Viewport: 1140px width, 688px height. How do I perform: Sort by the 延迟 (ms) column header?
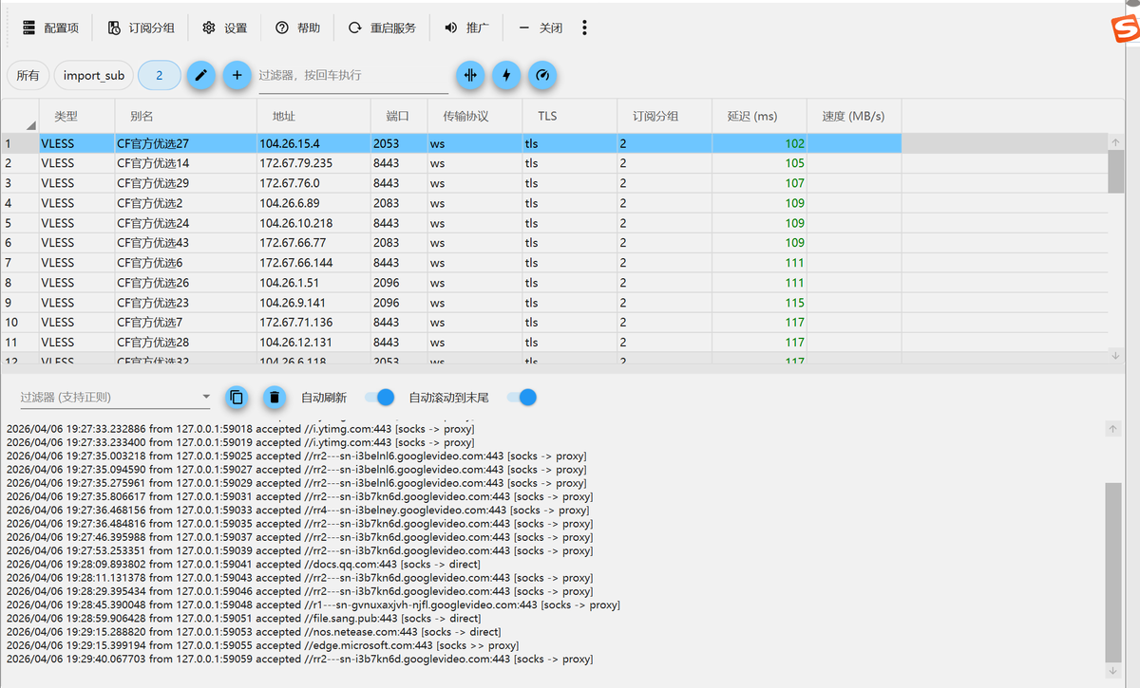760,116
